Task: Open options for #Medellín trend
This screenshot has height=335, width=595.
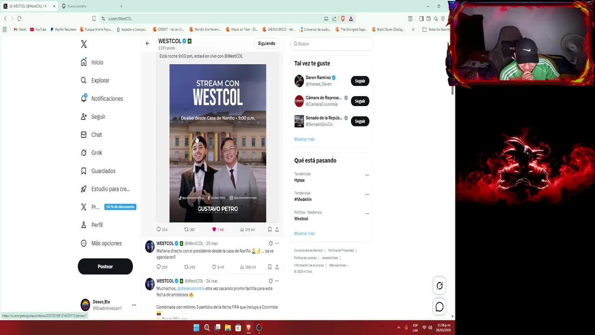Action: tap(367, 194)
